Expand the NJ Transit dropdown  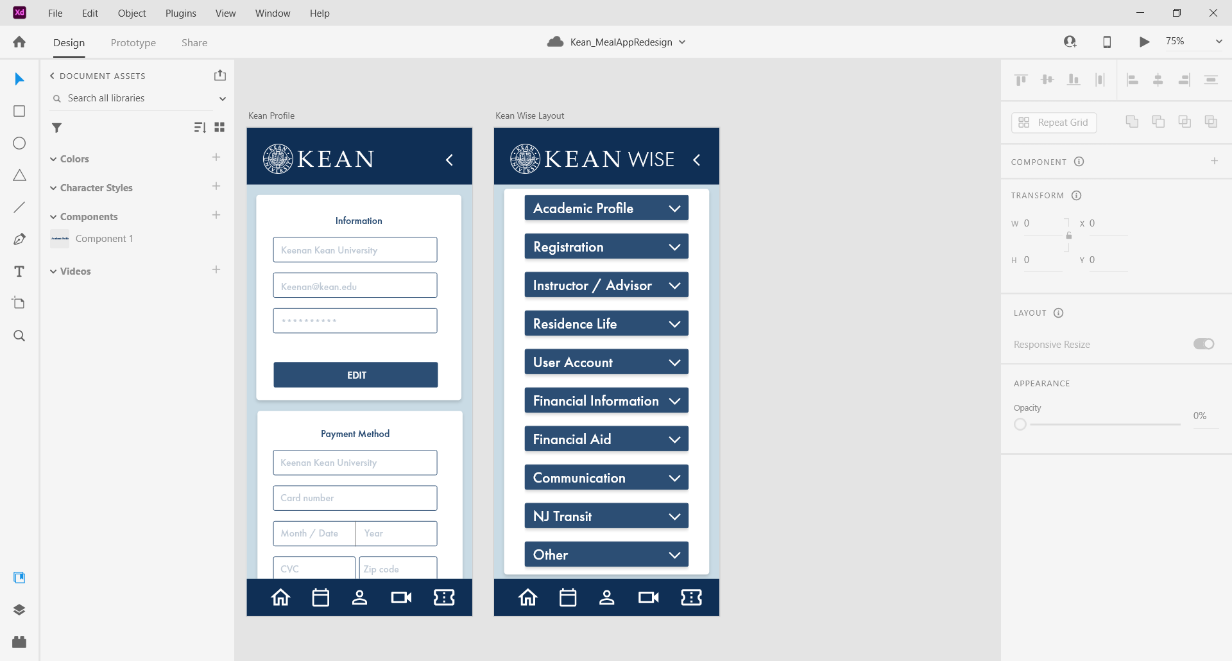coord(674,517)
